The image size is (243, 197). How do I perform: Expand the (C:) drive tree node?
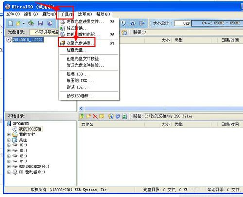[9, 145]
